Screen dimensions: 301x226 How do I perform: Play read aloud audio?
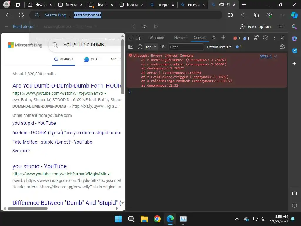coord(144,26)
